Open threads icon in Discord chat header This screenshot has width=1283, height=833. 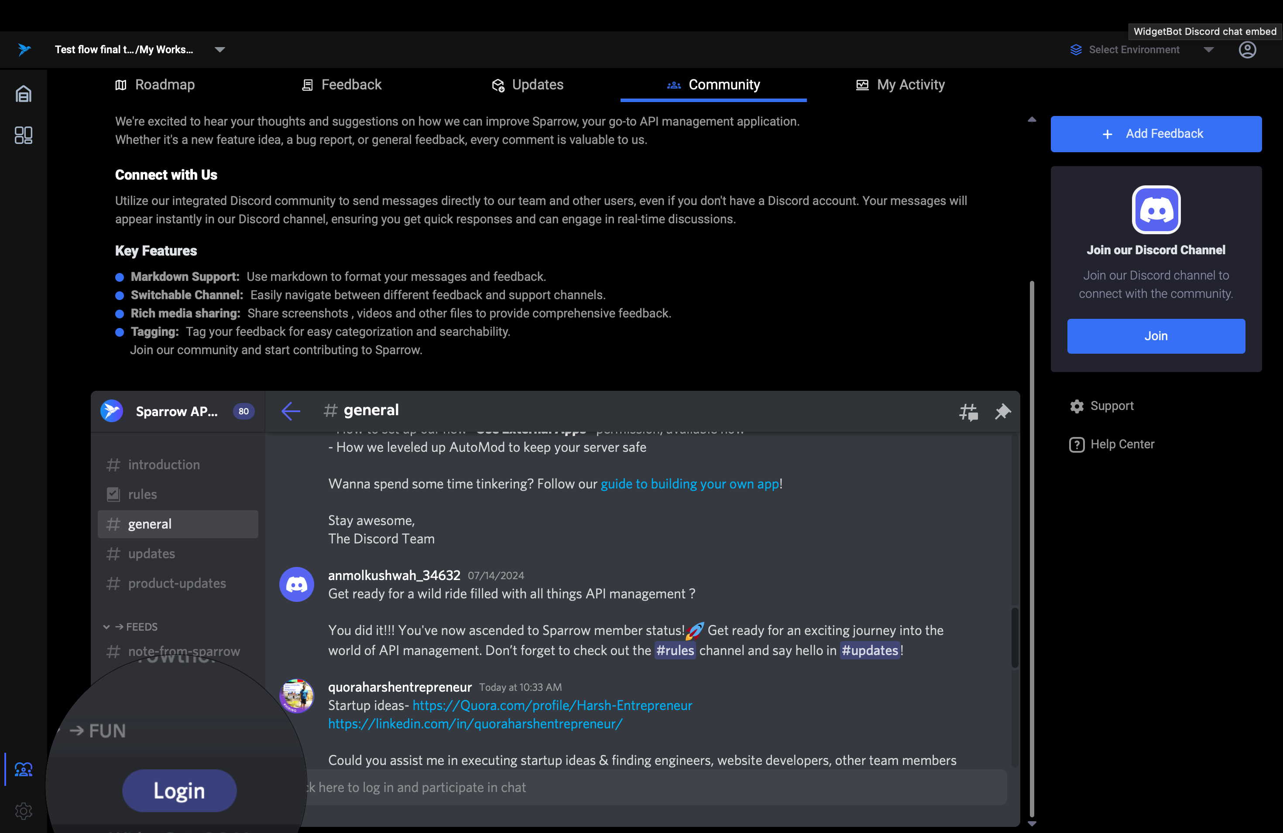[x=968, y=412]
